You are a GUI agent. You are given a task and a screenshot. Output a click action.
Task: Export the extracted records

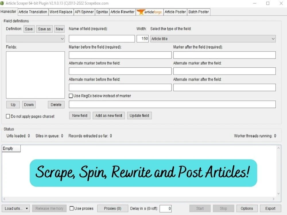(x=270, y=208)
